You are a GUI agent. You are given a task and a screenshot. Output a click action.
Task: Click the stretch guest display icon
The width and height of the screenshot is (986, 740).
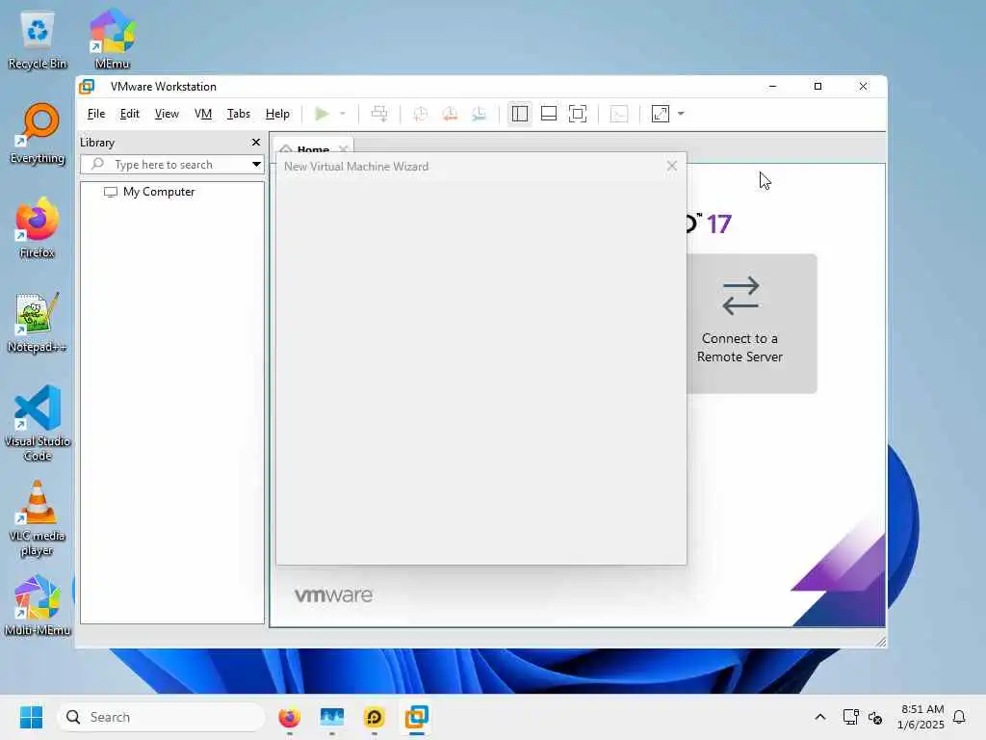[x=661, y=114]
